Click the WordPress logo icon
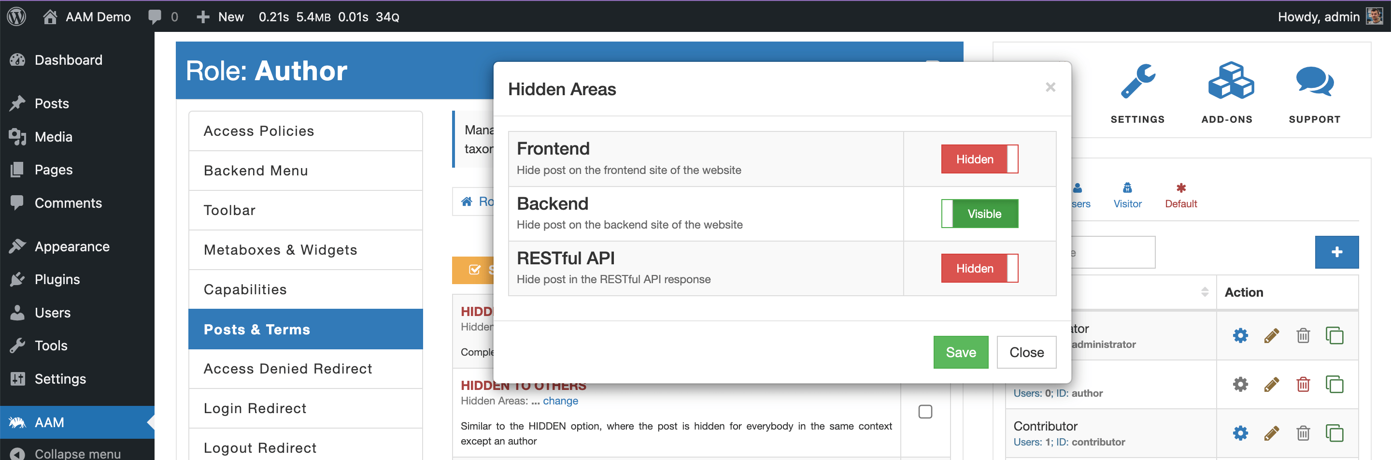 (x=17, y=16)
